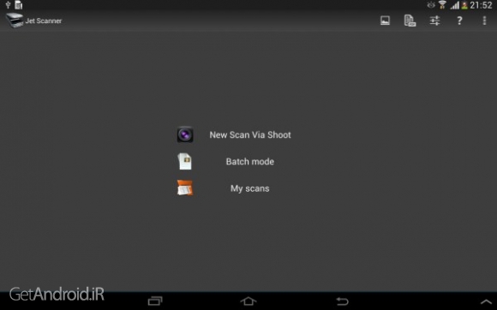The height and width of the screenshot is (310, 497).
Task: Select Batch mode
Action: click(249, 162)
